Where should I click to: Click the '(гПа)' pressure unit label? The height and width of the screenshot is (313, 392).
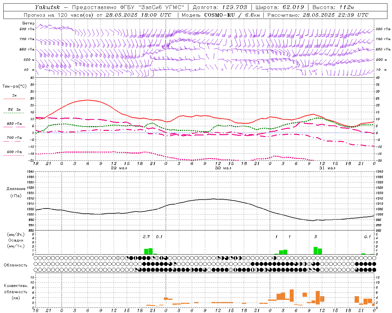16,196
